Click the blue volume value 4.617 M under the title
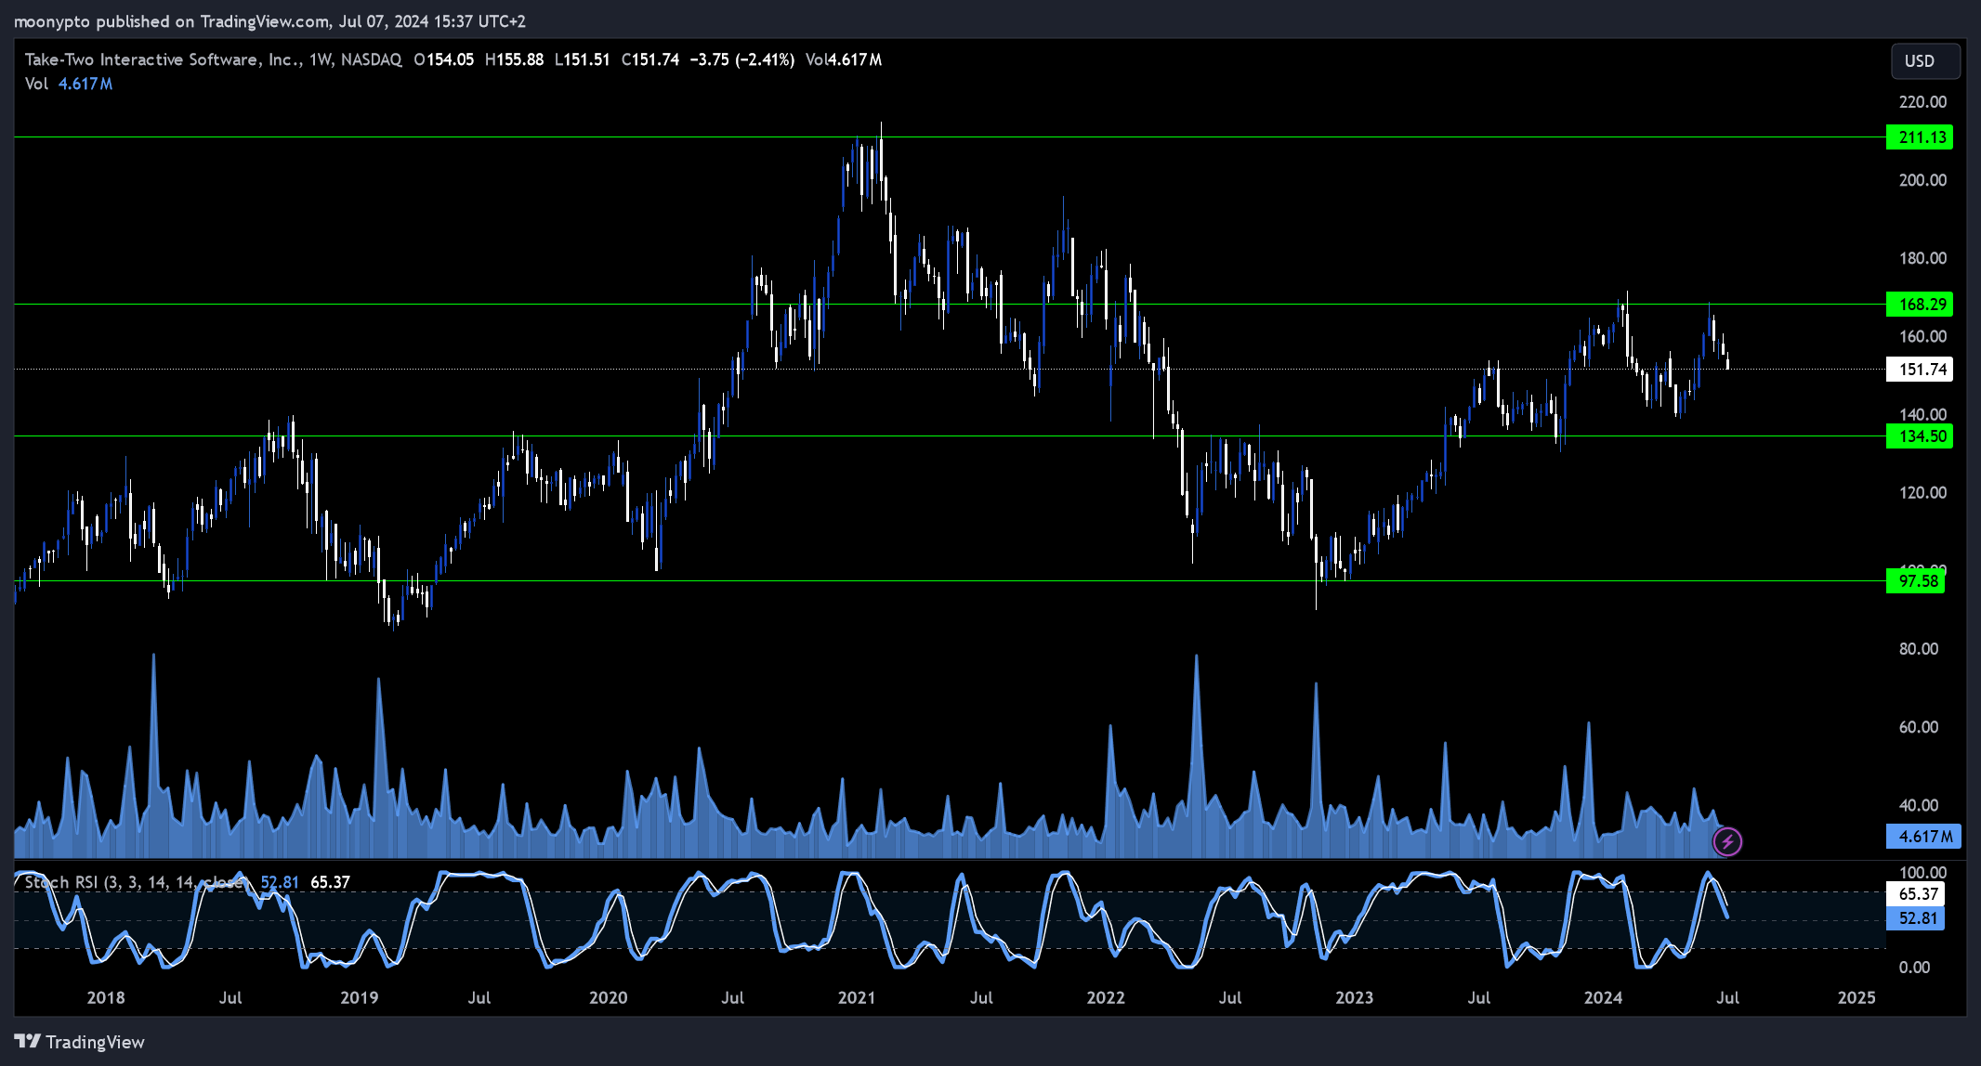The height and width of the screenshot is (1066, 1981). (x=85, y=84)
